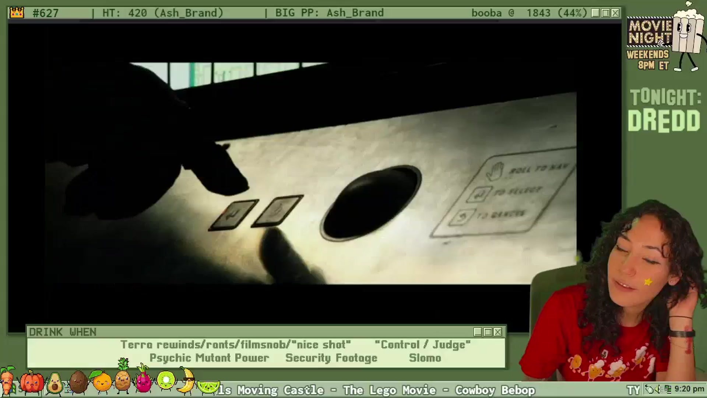The image size is (707, 398).
Task: Click 'Moving Castle' in scrolling ticker
Action: (280, 390)
